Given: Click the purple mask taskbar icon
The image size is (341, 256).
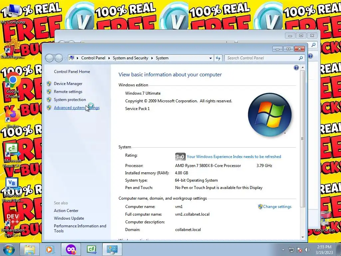Looking at the screenshot, I should click(71, 249).
